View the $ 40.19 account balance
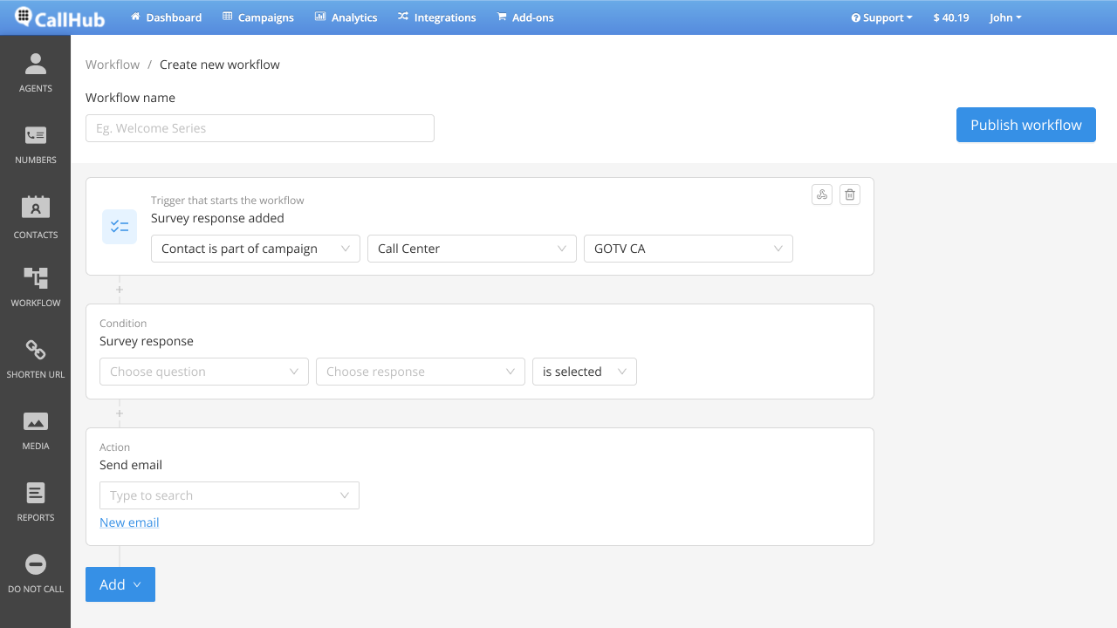Viewport: 1117px width, 628px height. [951, 17]
